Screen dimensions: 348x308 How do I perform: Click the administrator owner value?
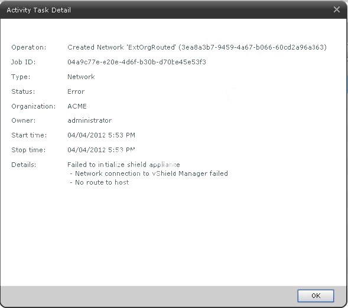click(90, 120)
